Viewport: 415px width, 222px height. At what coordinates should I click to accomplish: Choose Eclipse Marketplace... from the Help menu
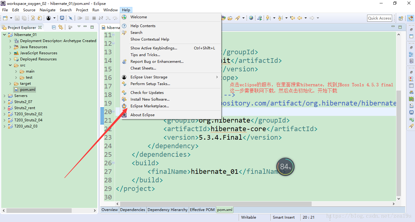(x=170, y=106)
